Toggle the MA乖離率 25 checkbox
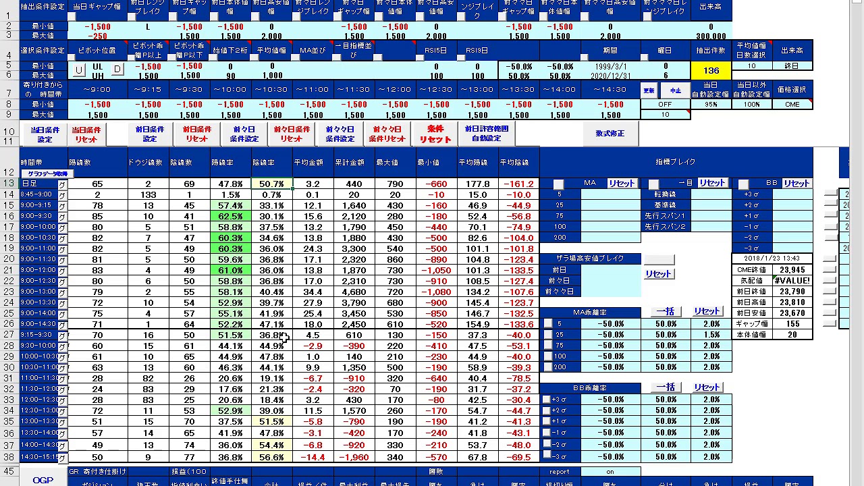Screen dimensions: 864x486 point(549,335)
